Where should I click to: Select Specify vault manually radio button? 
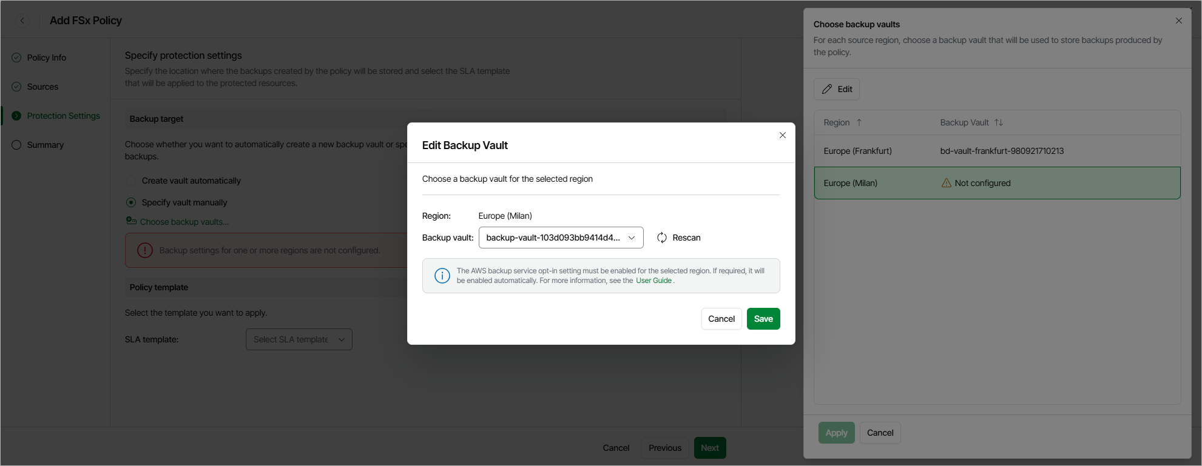pos(131,202)
